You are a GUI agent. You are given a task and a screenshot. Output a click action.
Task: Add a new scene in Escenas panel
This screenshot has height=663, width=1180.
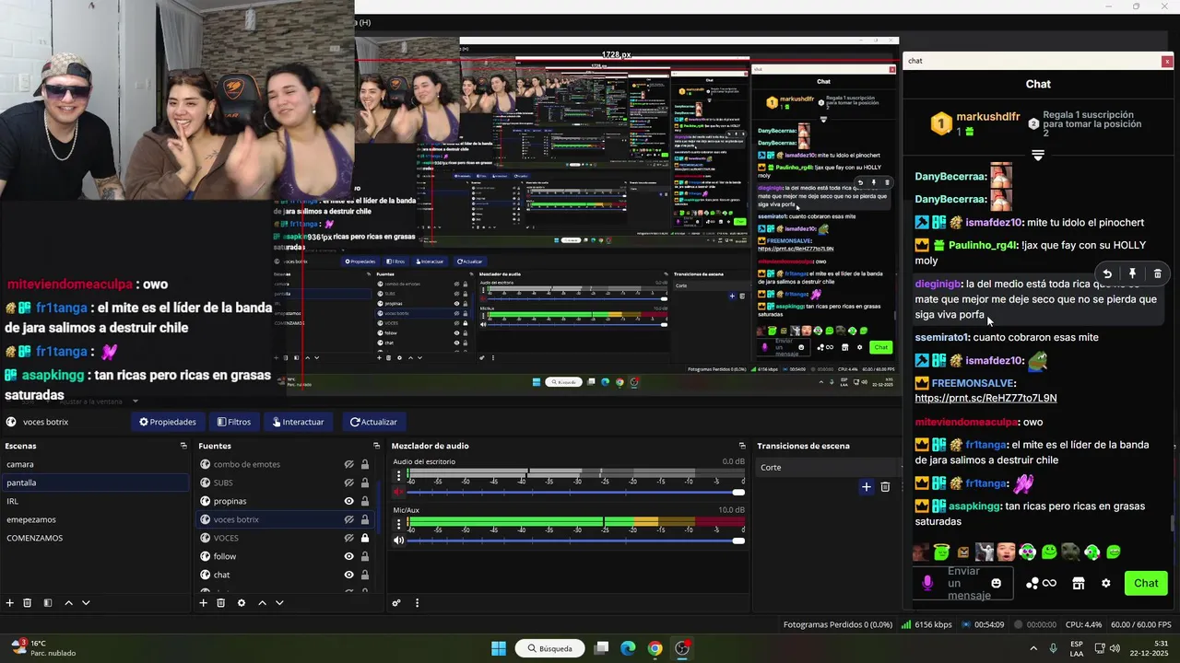point(9,603)
